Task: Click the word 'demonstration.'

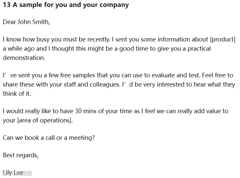Action: coord(24,58)
